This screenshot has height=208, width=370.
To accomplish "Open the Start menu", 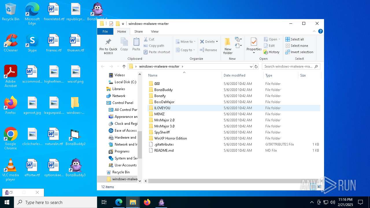I will [x=7, y=202].
